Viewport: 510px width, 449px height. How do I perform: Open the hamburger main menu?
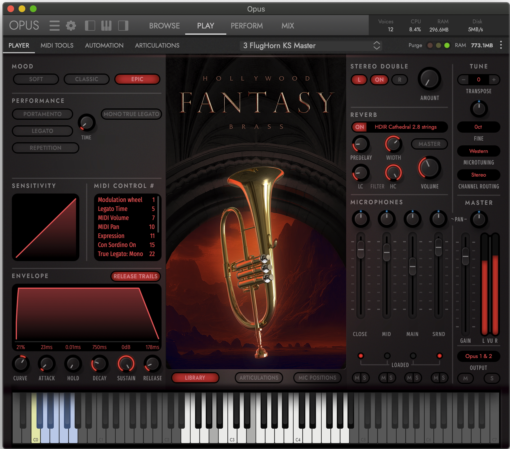54,26
